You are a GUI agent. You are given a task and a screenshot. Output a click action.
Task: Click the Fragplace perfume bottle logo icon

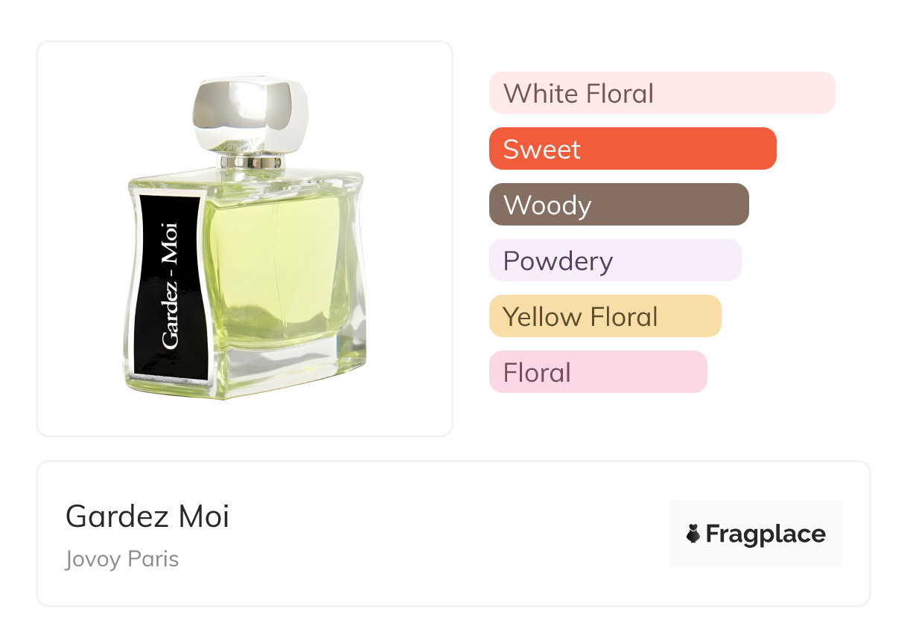(x=693, y=534)
